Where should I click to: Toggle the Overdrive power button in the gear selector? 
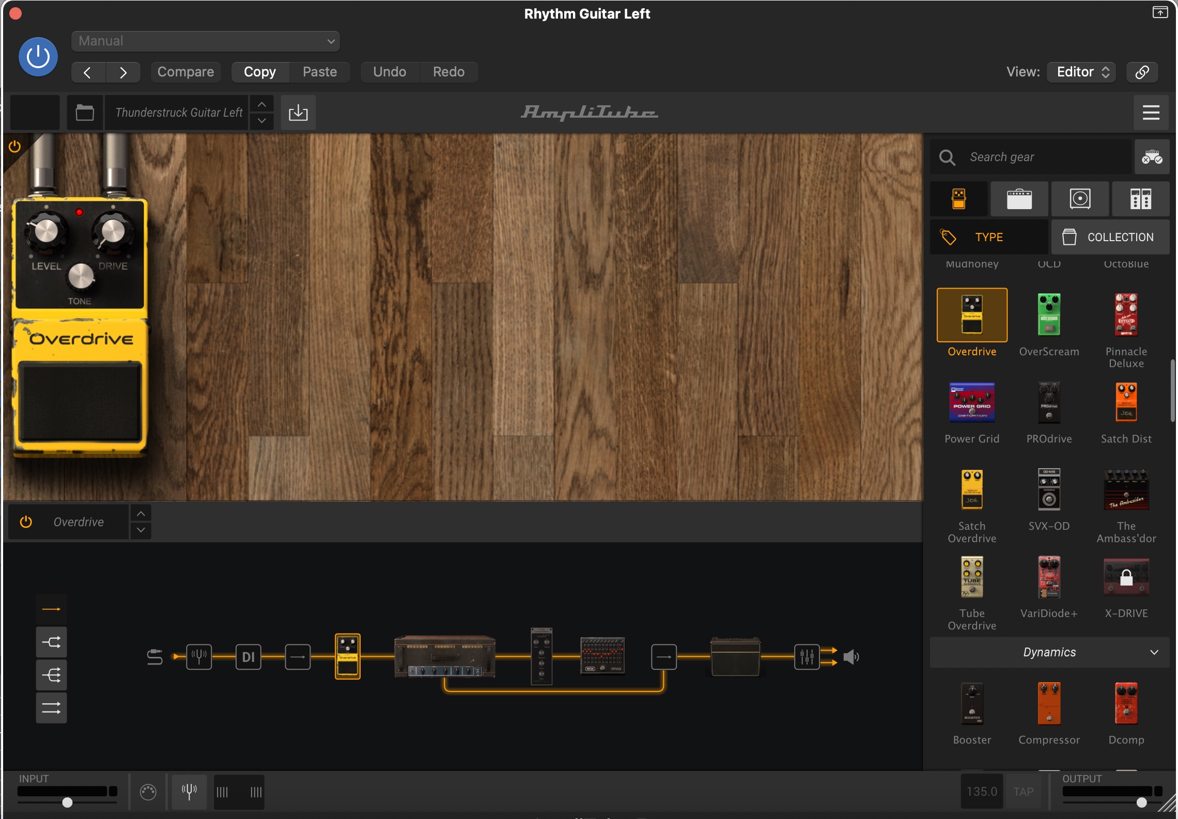[26, 522]
